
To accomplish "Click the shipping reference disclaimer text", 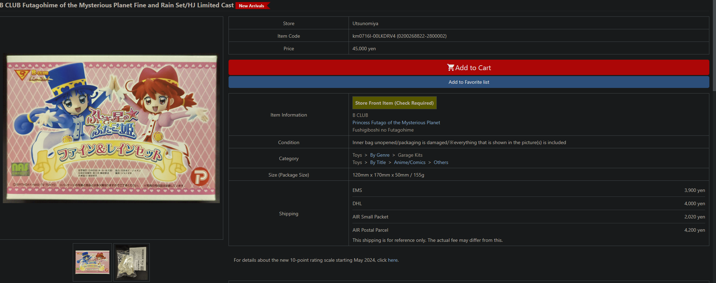I will pyautogui.click(x=427, y=240).
